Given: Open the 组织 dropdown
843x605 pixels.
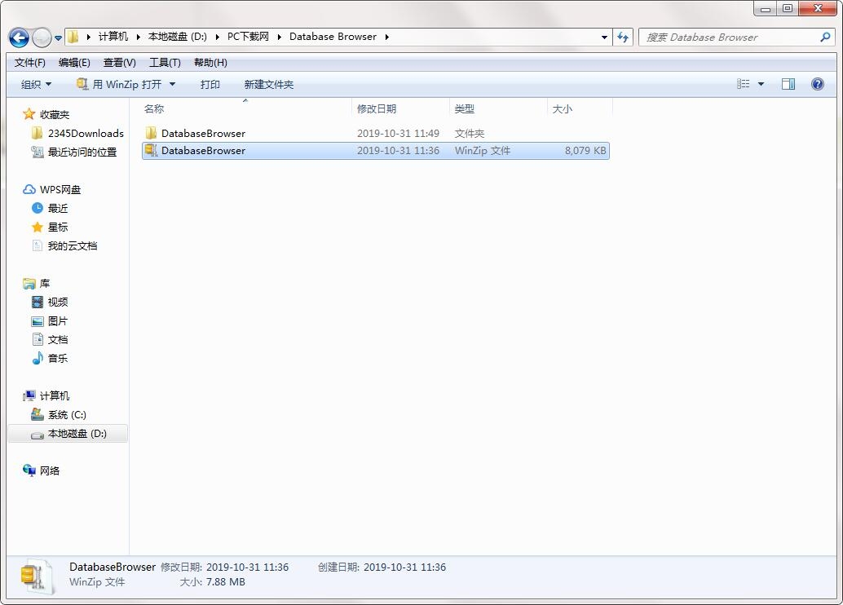Looking at the screenshot, I should click(36, 85).
